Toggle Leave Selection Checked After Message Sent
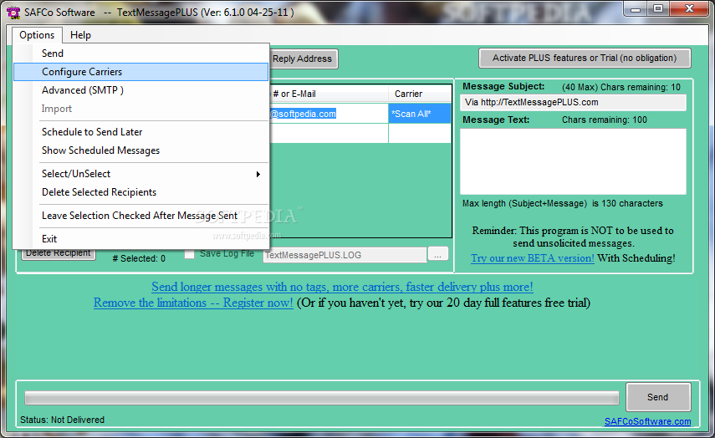This screenshot has height=438, width=715. click(140, 216)
